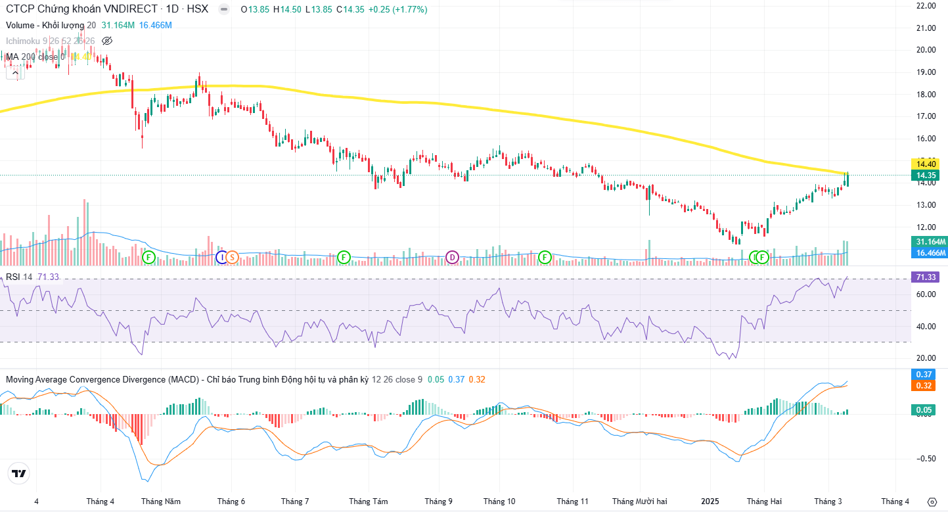Click the yellow 14.40 MA label on price axis
Image resolution: width=948 pixels, height=512 pixels.
pyautogui.click(x=925, y=164)
